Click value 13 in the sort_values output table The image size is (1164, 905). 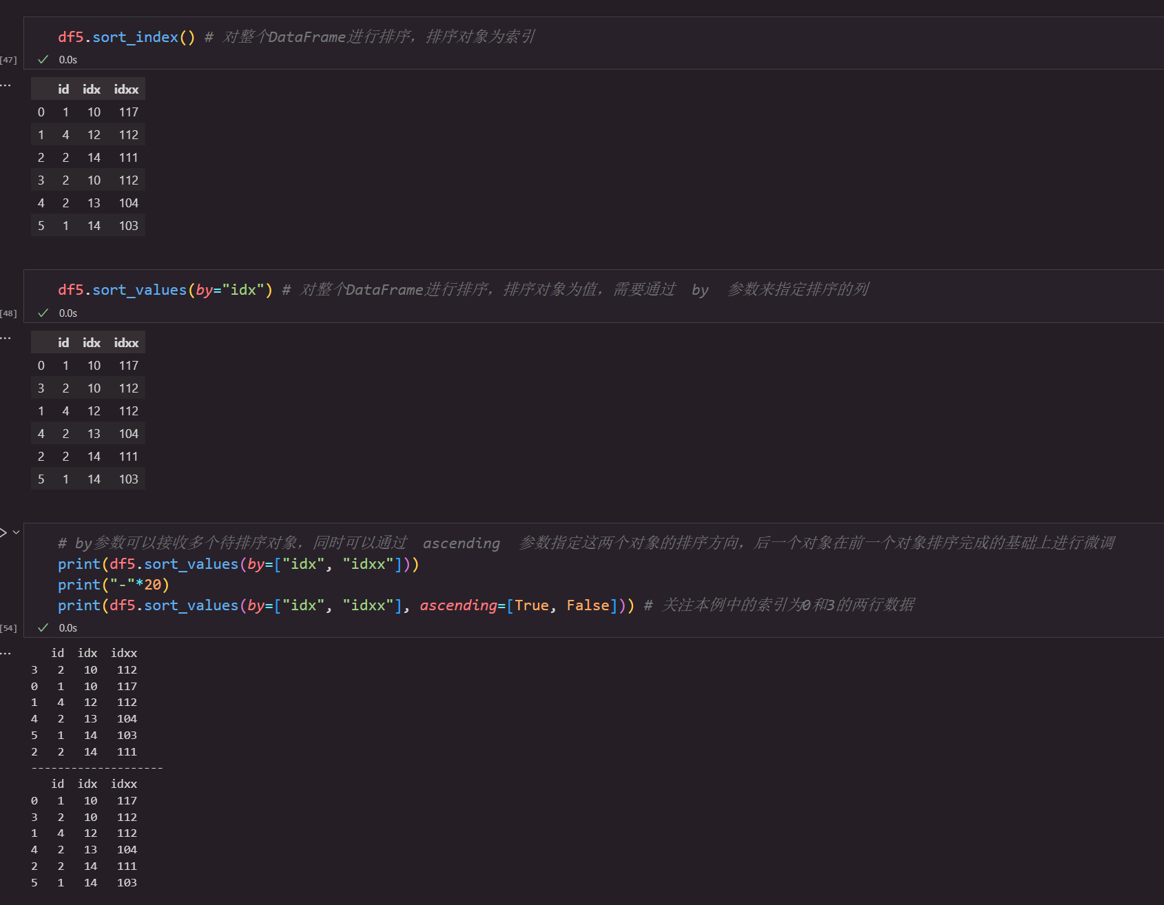pyautogui.click(x=94, y=434)
